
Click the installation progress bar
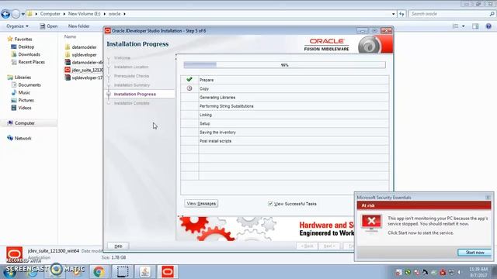point(285,65)
